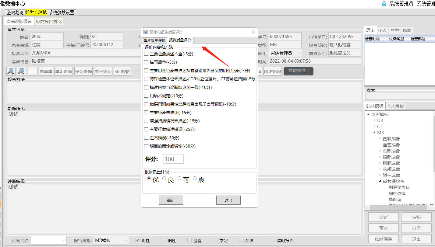Viewport: 435px width, 247px height.
Task: Open the 痕迹 tab
Action: (407, 30)
